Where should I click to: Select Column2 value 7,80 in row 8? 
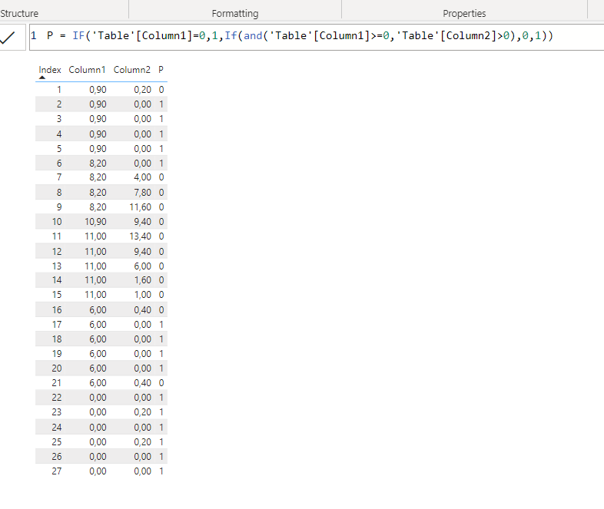[x=142, y=193]
